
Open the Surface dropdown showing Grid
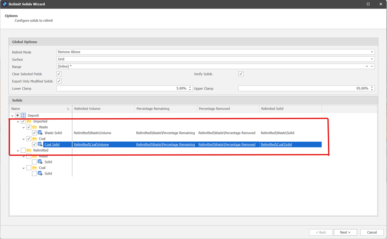click(x=372, y=59)
